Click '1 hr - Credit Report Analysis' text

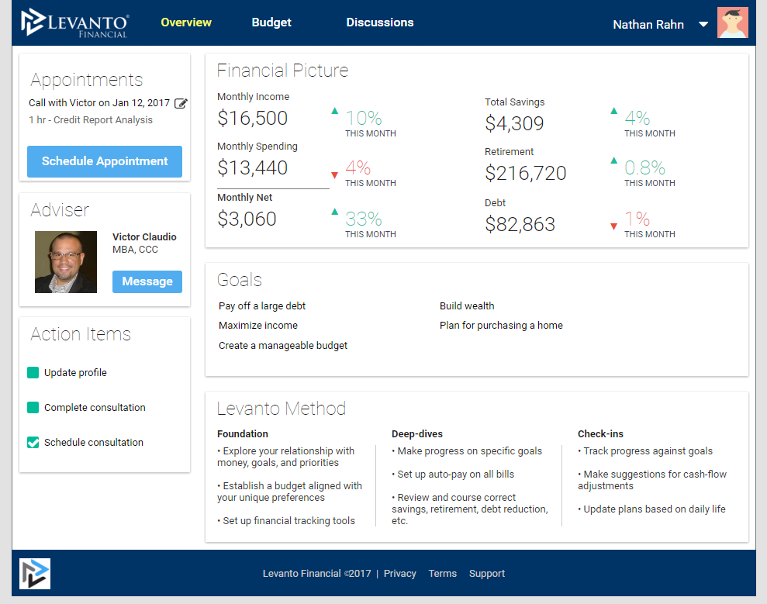click(91, 120)
